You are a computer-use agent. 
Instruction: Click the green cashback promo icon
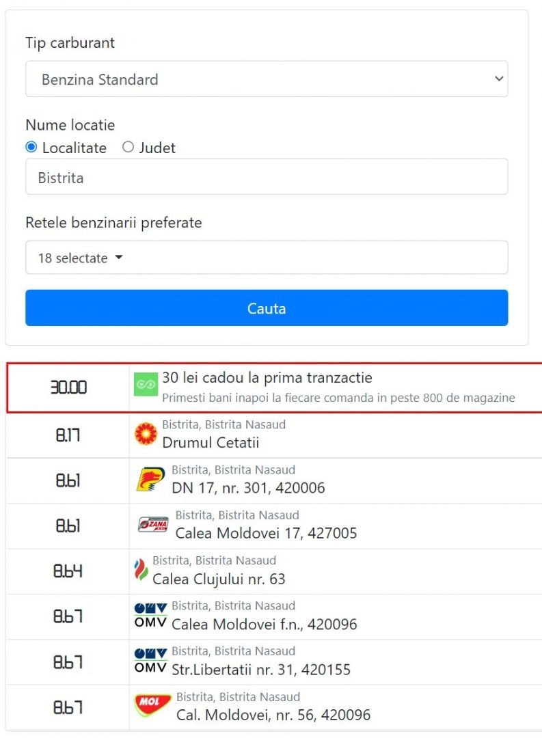[x=146, y=387]
